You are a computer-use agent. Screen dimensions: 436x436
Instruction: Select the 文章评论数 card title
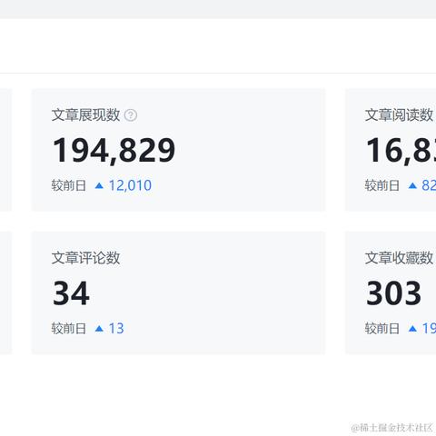click(x=85, y=258)
